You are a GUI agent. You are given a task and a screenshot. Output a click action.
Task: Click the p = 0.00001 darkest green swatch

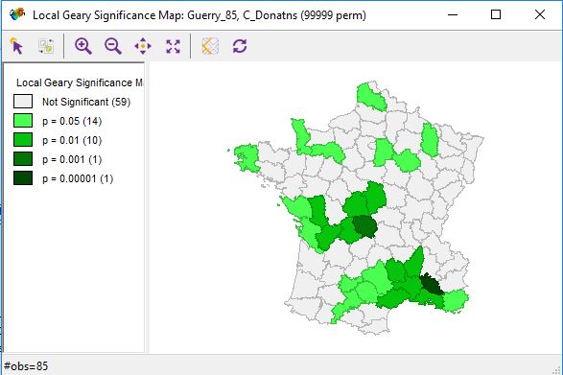point(23,177)
